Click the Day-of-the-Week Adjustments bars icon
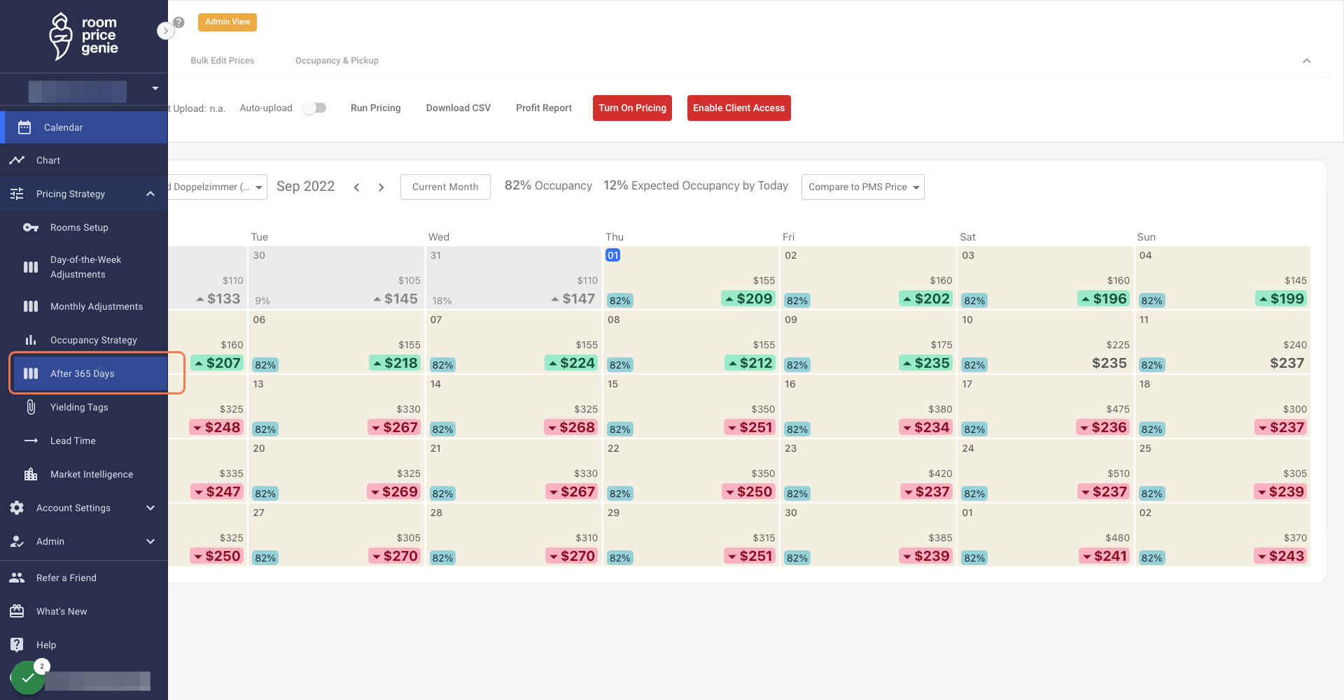This screenshot has height=700, width=1344. tap(31, 266)
